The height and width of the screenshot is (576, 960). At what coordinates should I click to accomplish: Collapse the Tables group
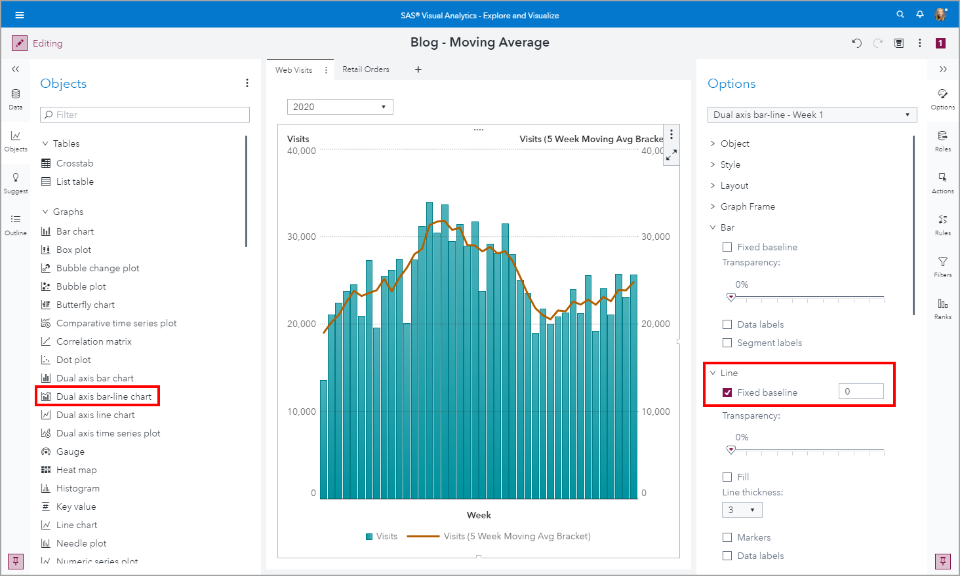tap(45, 144)
